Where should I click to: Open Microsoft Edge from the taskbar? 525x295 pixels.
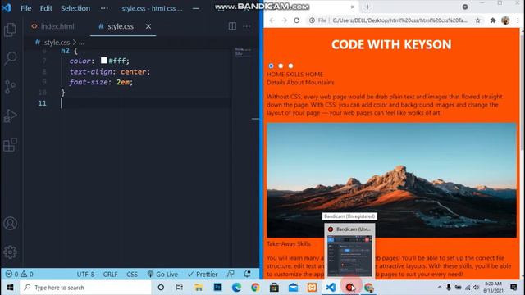point(236,288)
